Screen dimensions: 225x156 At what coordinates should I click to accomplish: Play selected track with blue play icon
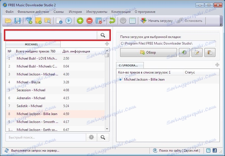tap(68, 21)
